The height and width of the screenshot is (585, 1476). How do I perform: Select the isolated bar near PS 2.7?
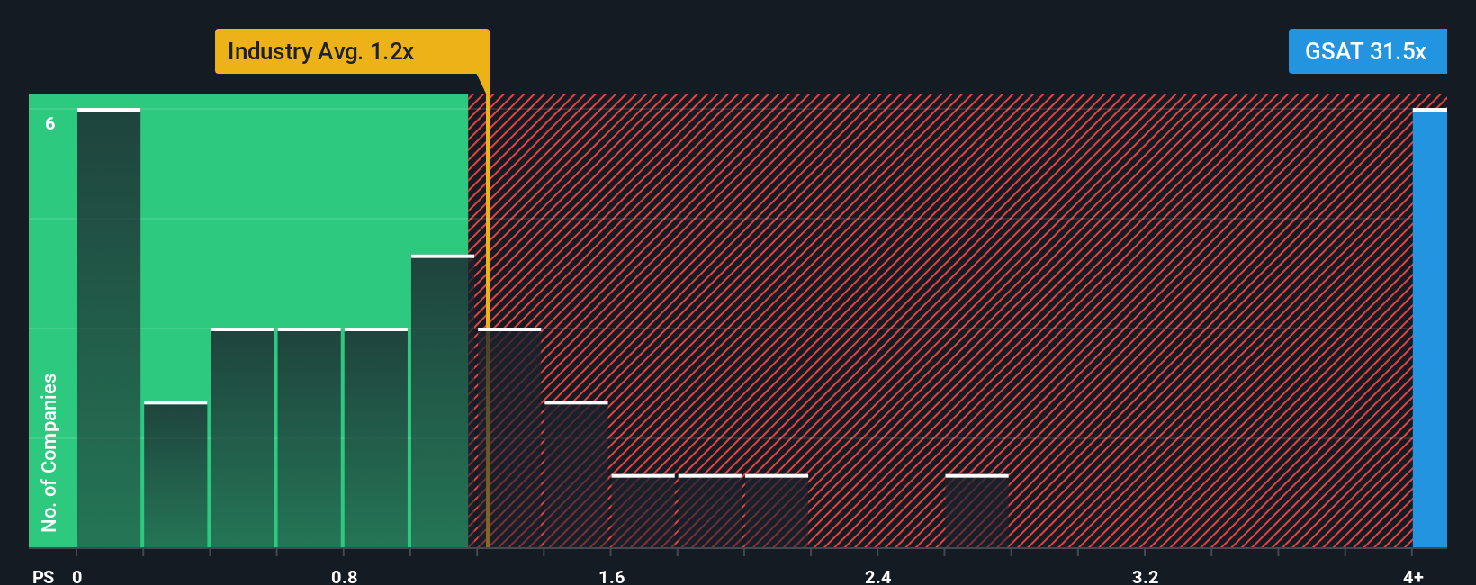[976, 510]
